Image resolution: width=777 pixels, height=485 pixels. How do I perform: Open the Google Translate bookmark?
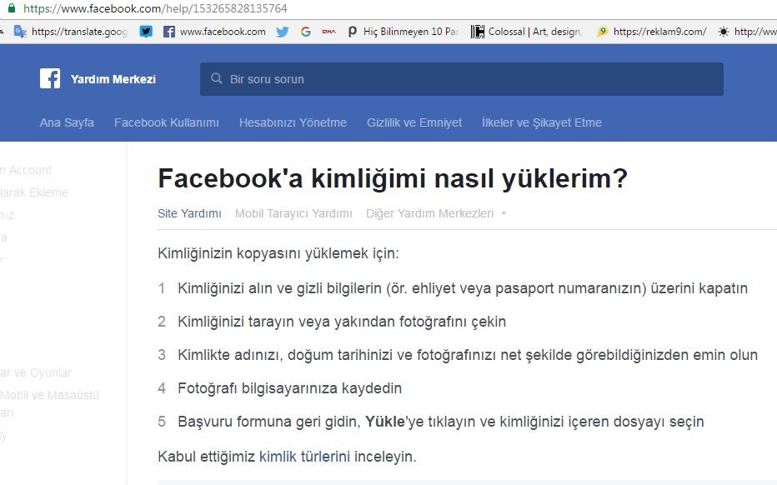[70, 32]
